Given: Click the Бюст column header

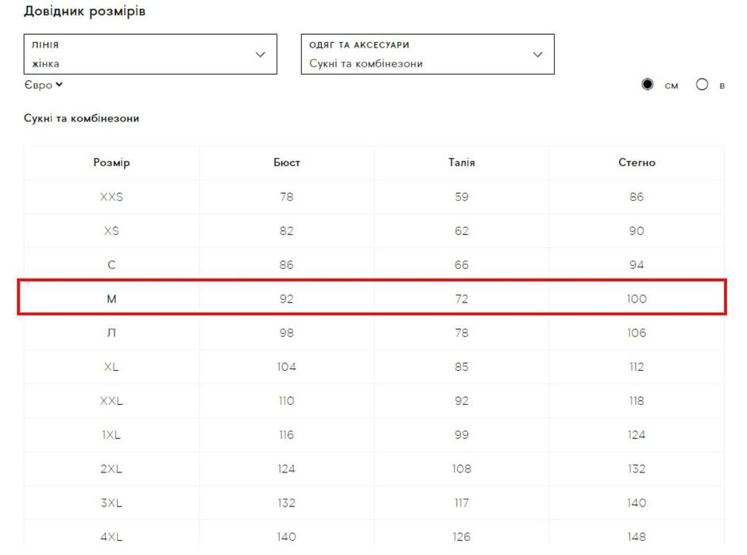Looking at the screenshot, I should 287,163.
